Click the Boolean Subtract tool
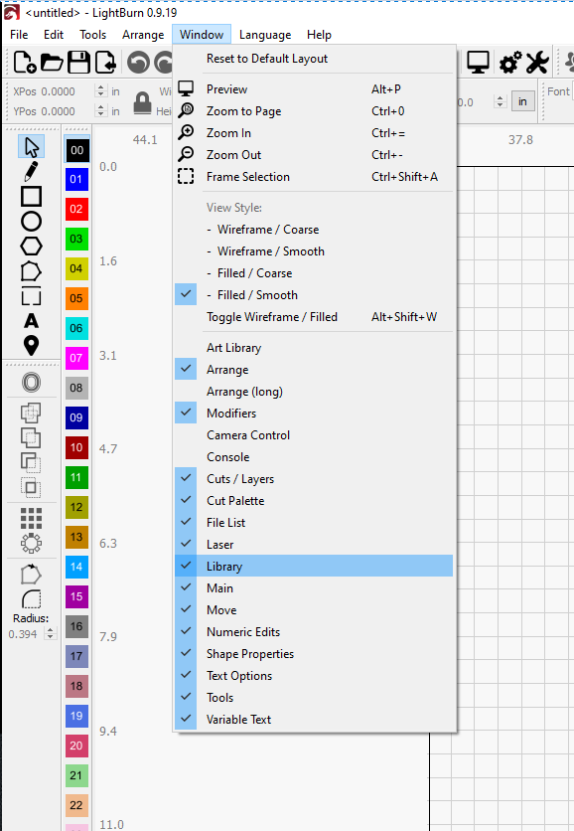 31,462
